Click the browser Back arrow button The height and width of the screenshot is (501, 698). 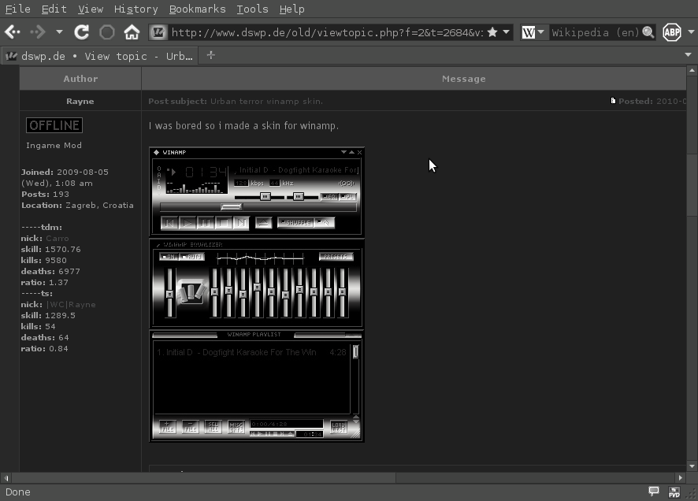coord(13,32)
